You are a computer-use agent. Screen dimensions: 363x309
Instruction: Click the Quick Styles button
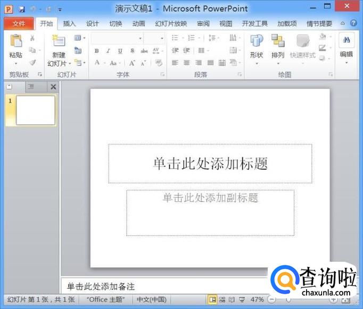(303, 49)
